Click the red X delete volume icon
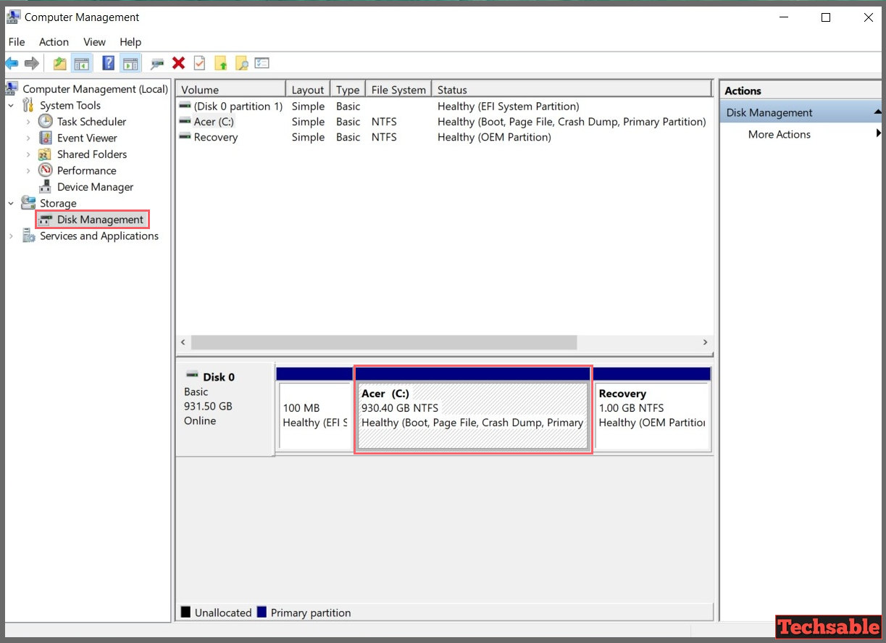This screenshot has width=886, height=643. coord(178,63)
